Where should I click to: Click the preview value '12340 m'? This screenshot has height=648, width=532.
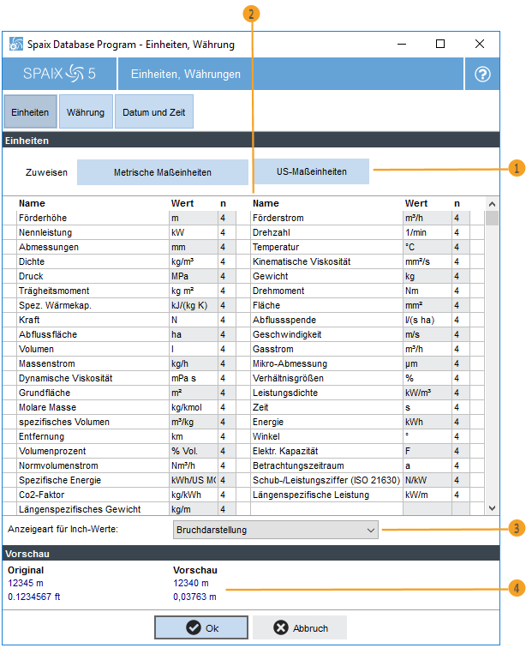tap(191, 583)
